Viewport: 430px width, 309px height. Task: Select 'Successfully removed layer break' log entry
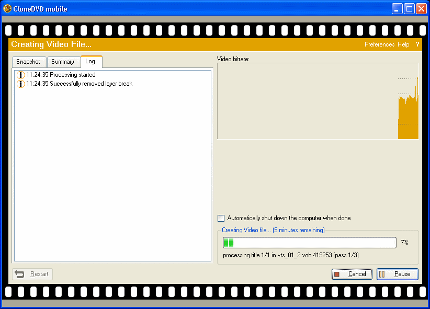tap(80, 84)
